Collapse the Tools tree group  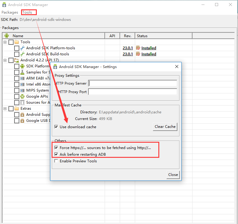[x=5, y=42]
